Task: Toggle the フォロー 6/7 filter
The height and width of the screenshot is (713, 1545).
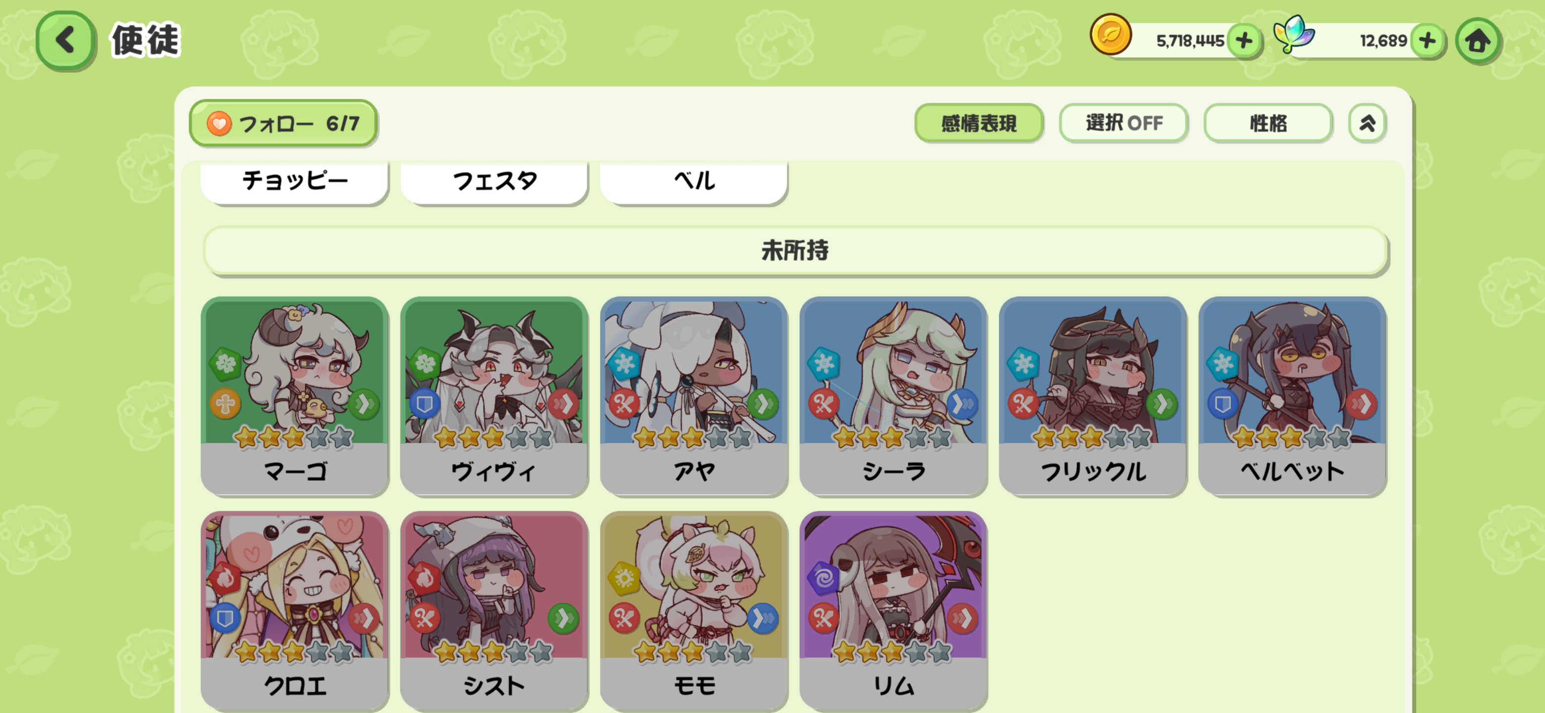Action: (283, 123)
